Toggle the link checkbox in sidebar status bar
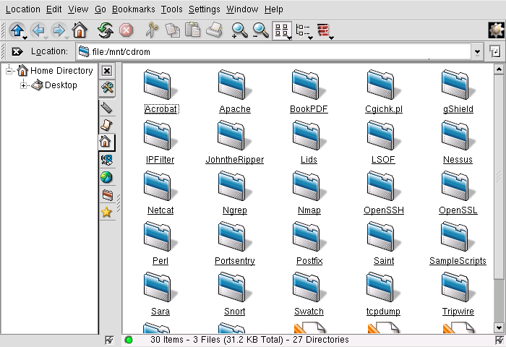The image size is (506, 347). tap(109, 340)
